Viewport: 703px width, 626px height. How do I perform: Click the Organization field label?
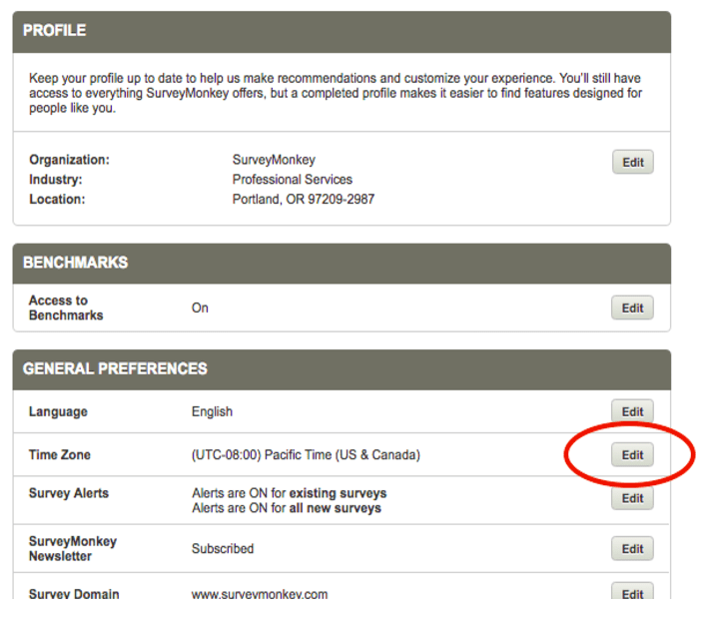[x=69, y=160]
